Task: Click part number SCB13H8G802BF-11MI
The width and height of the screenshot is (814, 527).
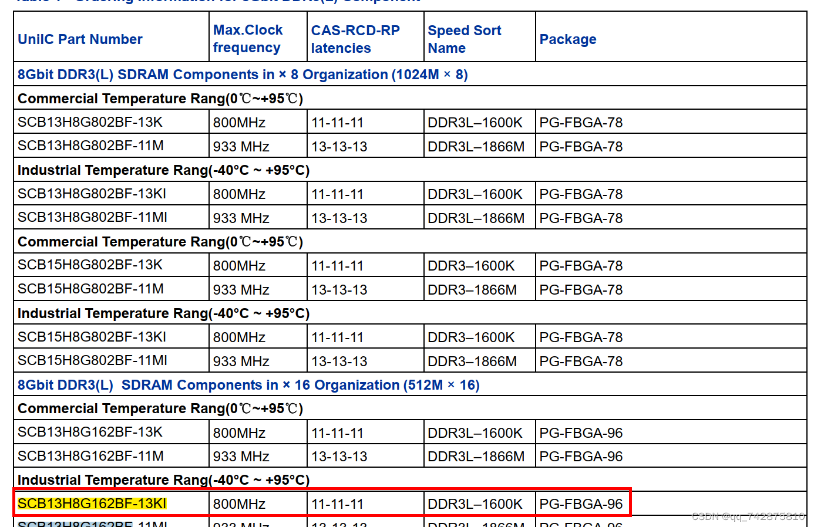Action: pos(92,217)
